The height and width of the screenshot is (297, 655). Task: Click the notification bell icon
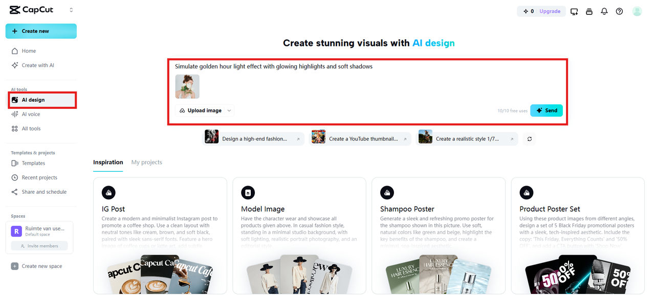604,11
